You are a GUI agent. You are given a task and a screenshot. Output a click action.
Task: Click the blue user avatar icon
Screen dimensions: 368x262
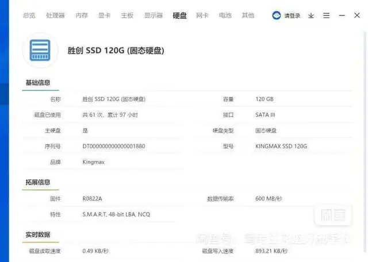277,16
